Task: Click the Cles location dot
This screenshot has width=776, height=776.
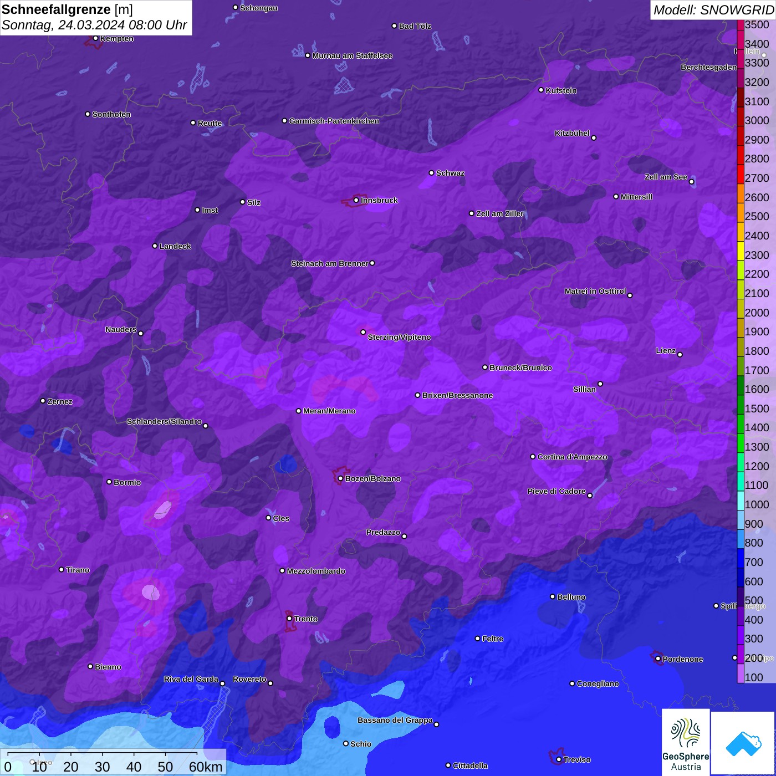Action: point(269,518)
